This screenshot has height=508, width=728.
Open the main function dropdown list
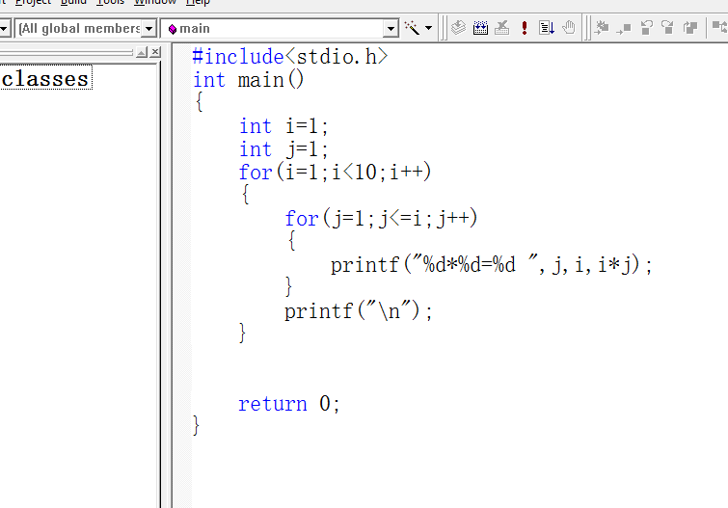(x=391, y=29)
